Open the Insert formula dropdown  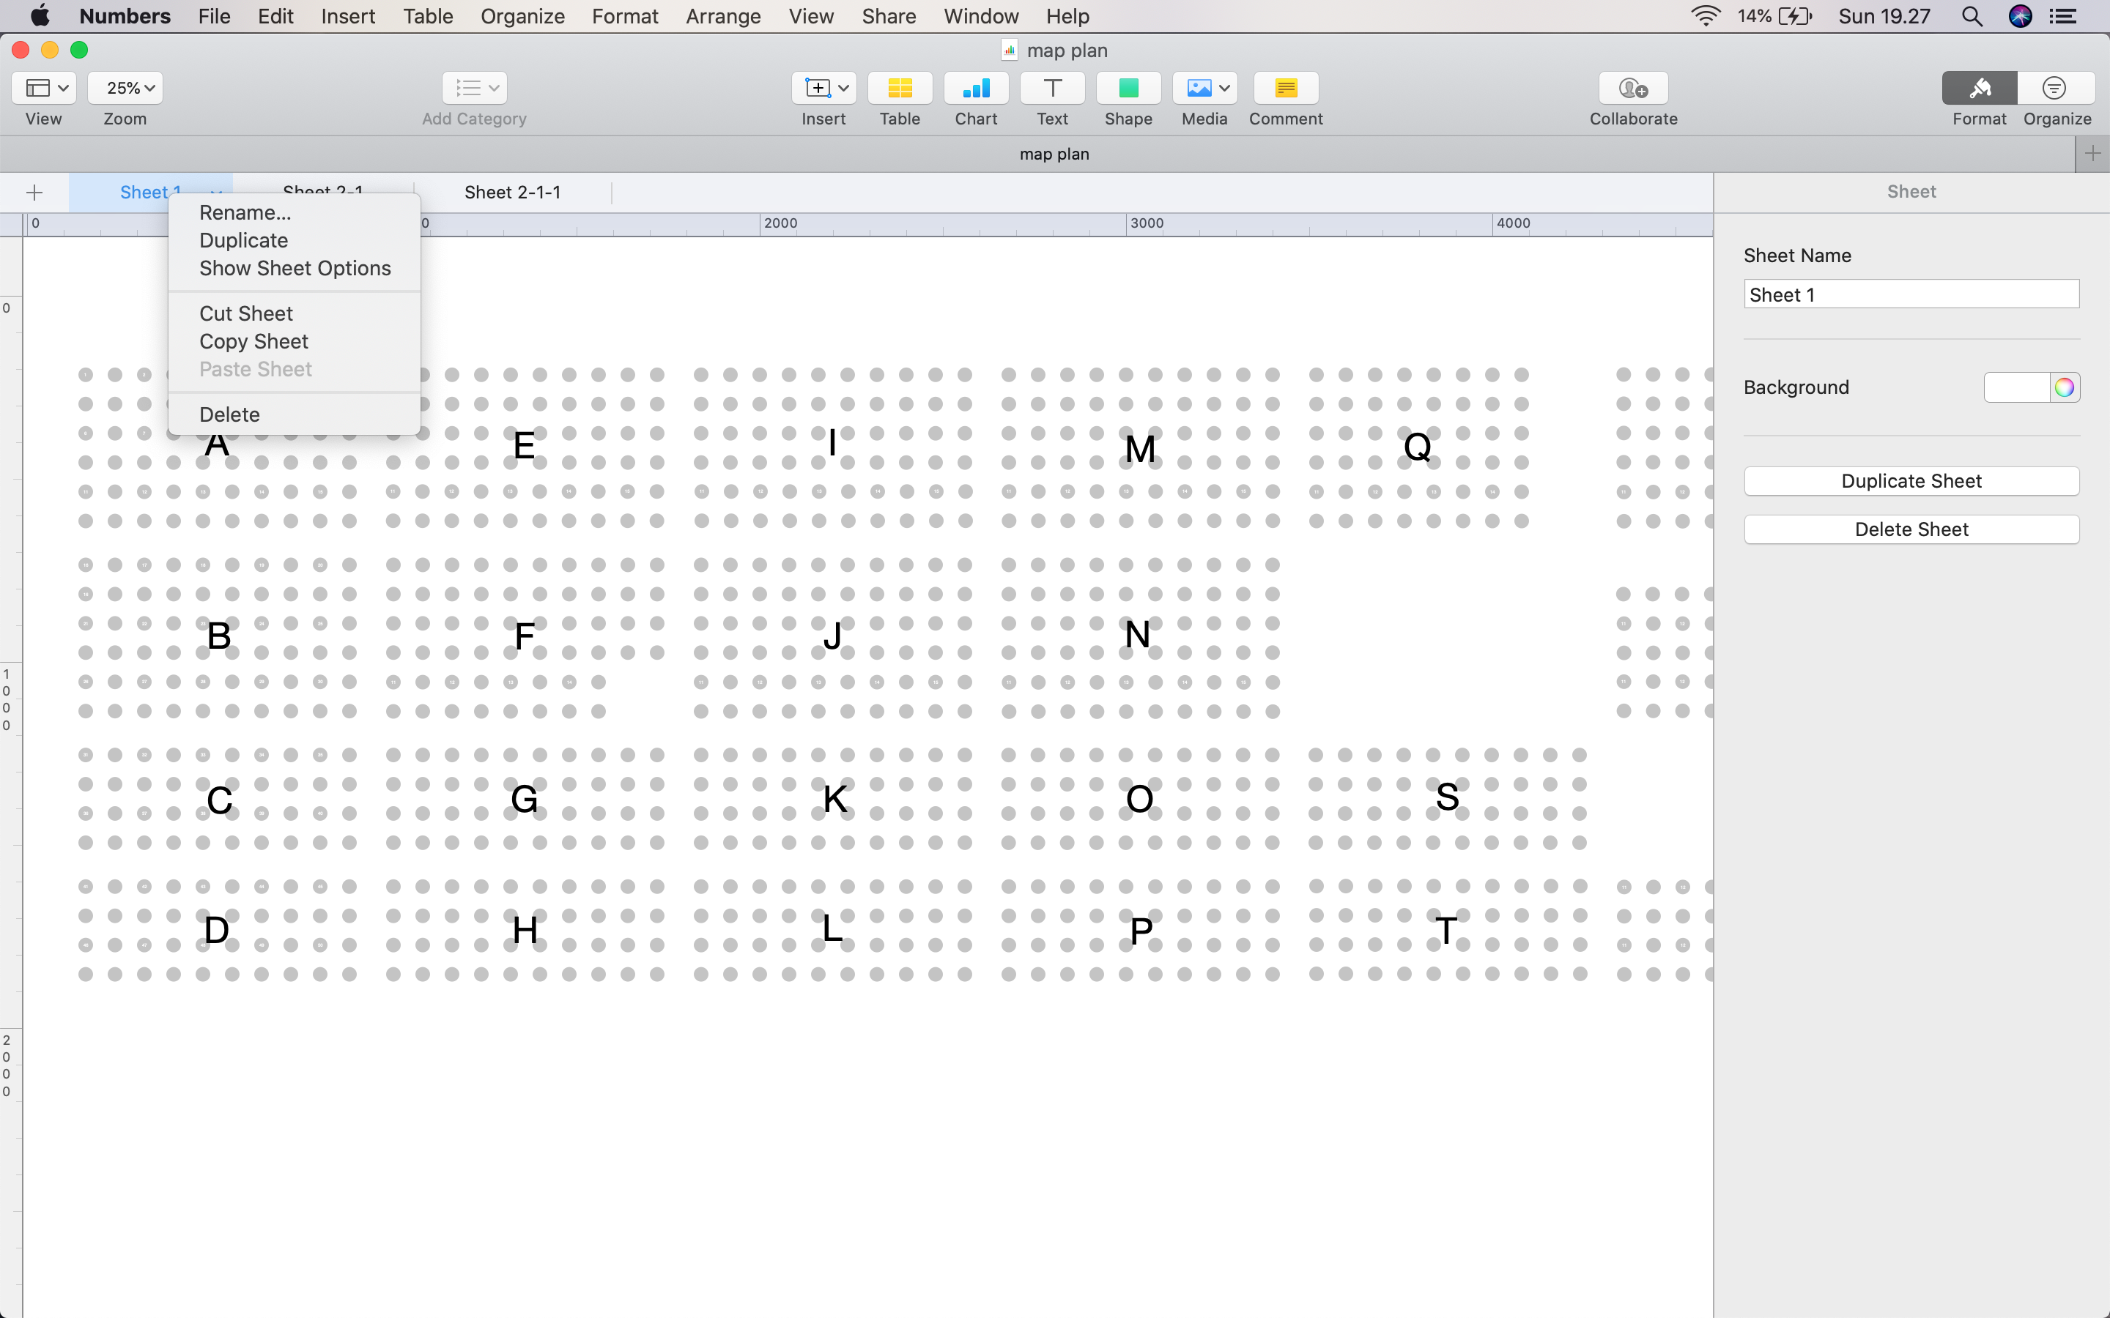(x=824, y=88)
